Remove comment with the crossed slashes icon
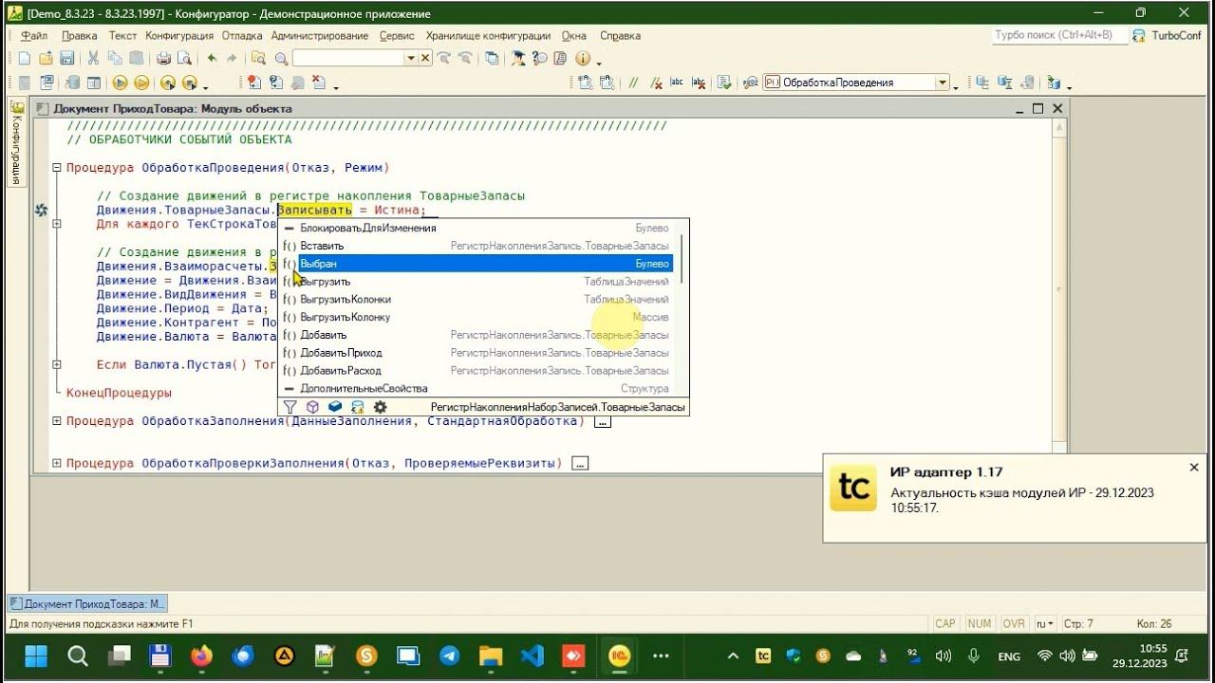Screen dimensions: 1215x683 click(x=654, y=83)
